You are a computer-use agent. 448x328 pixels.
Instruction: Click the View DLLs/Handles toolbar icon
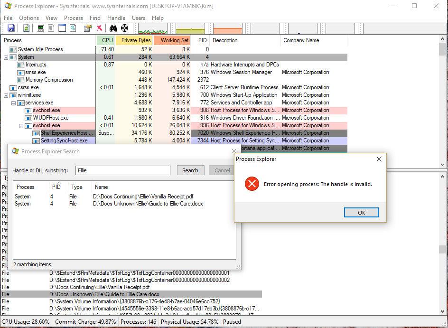(73, 28)
